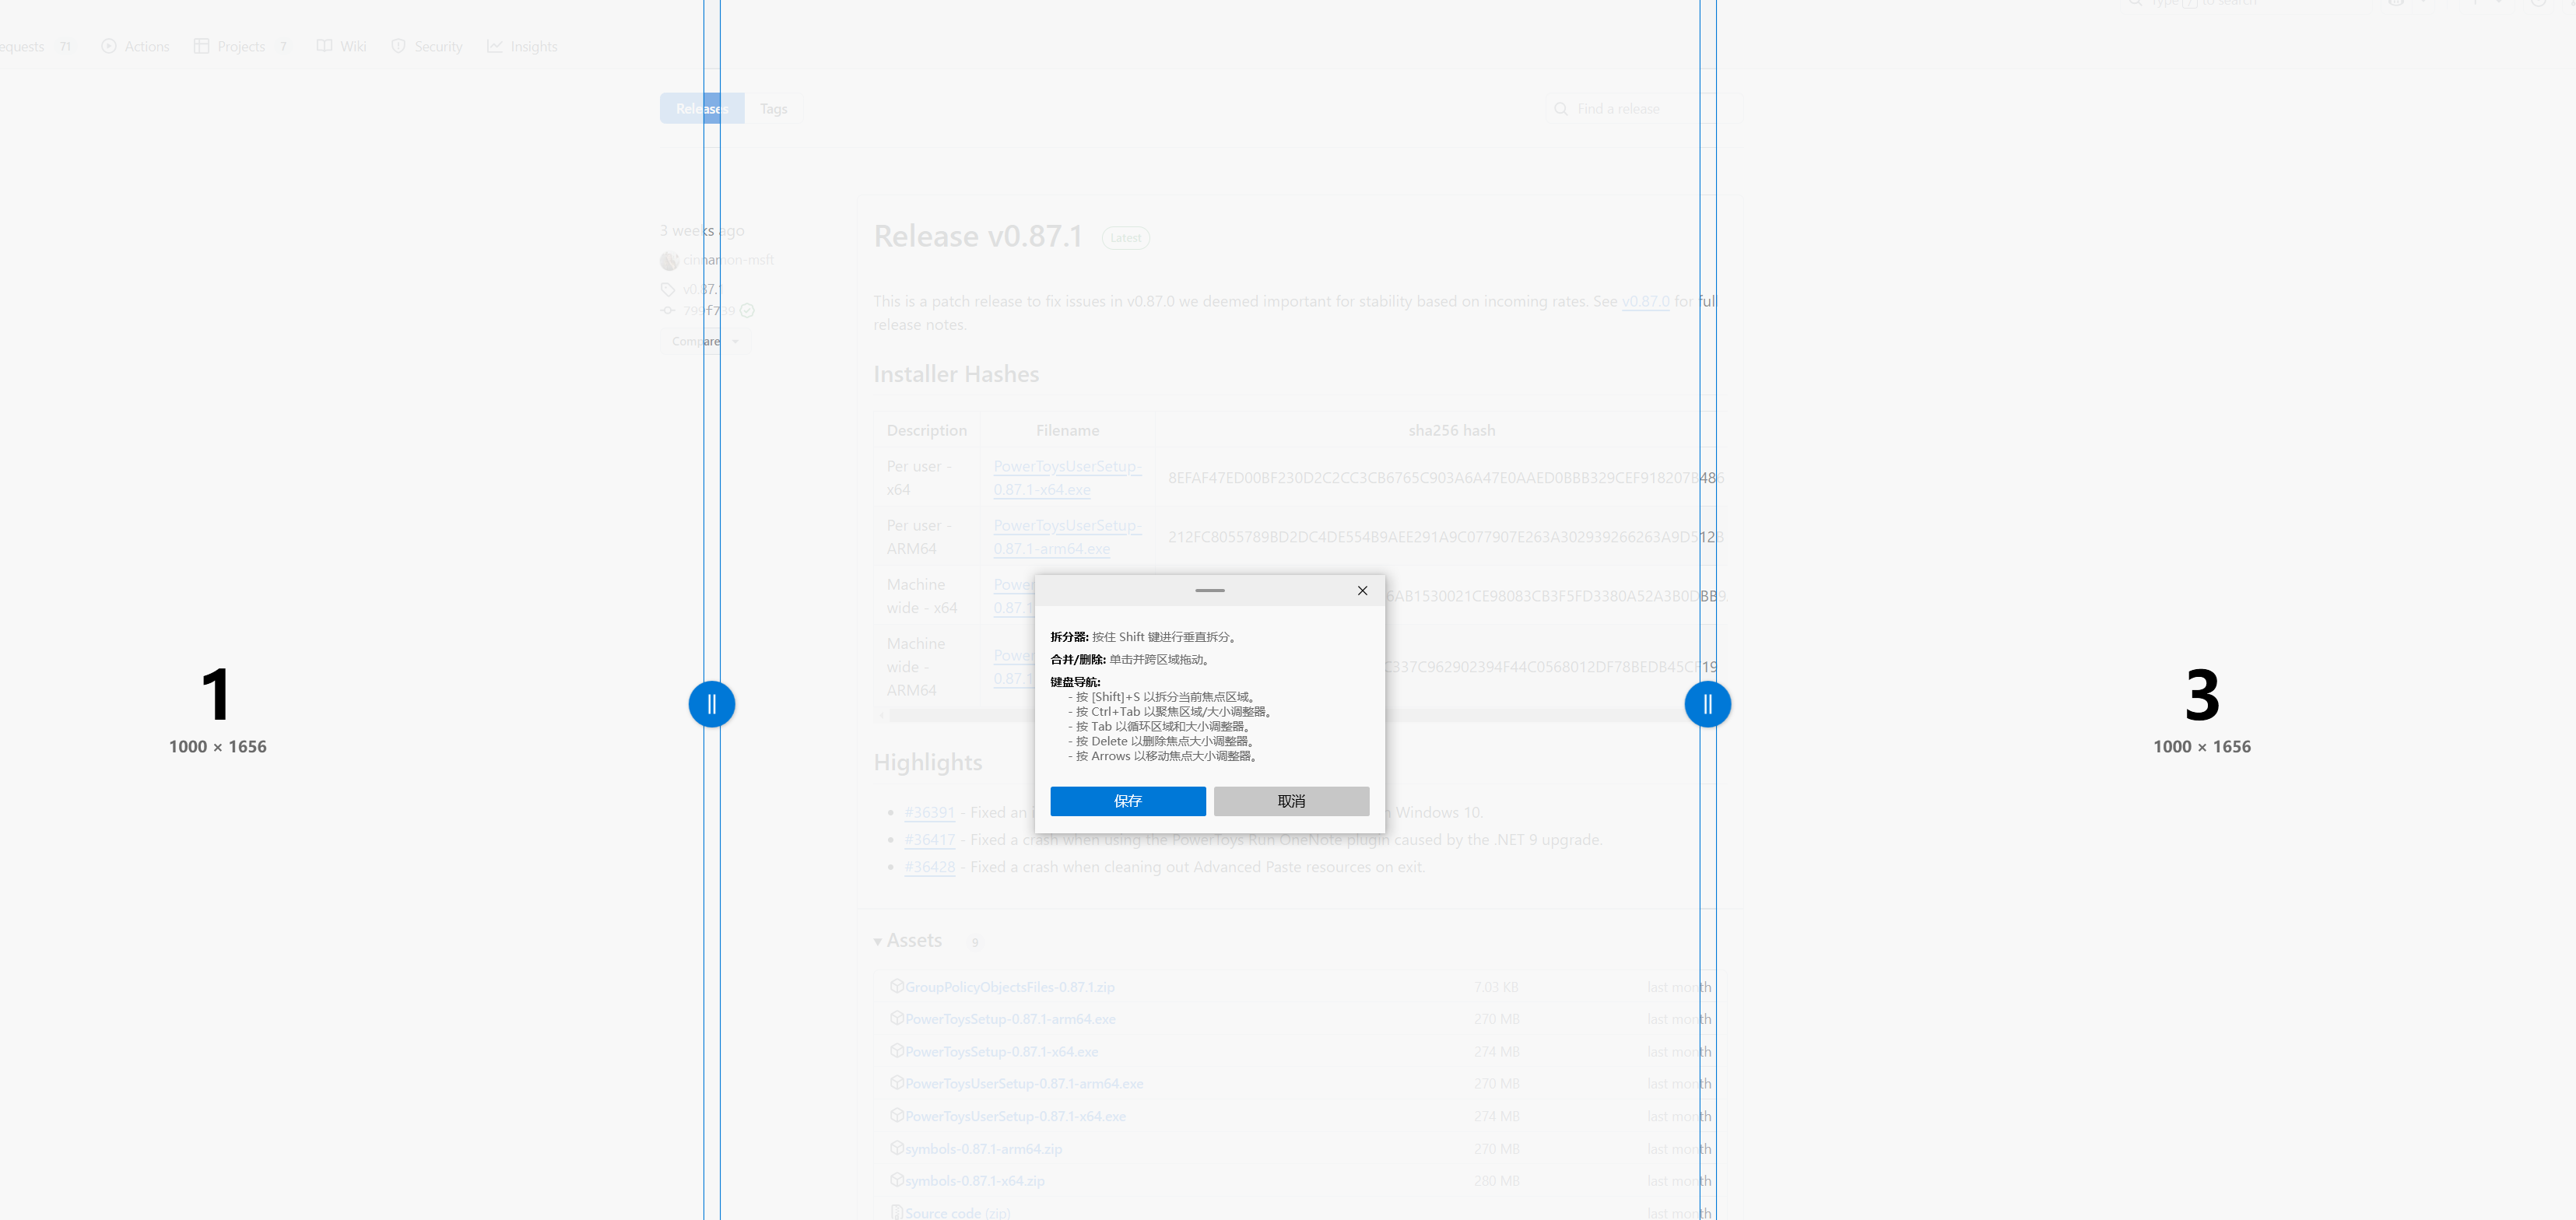Click the 保存 (Save) button
Viewport: 2576px width, 1220px height.
1127,801
